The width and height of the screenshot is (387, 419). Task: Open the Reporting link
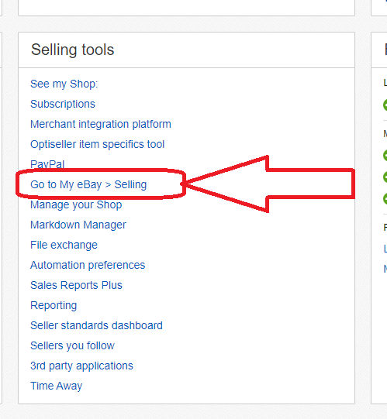54,305
